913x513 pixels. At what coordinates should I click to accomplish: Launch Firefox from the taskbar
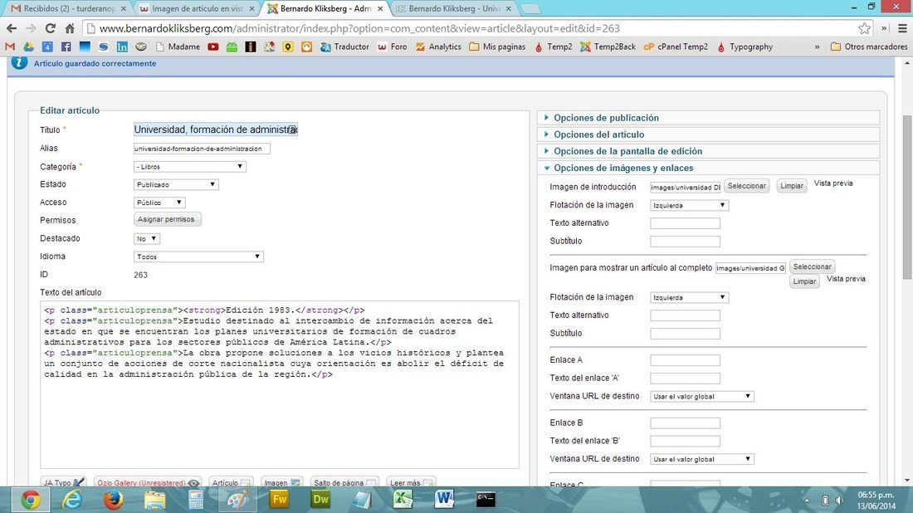pos(114,500)
